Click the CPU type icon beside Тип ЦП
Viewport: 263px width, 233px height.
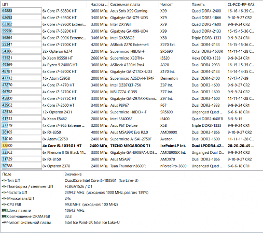(4, 181)
